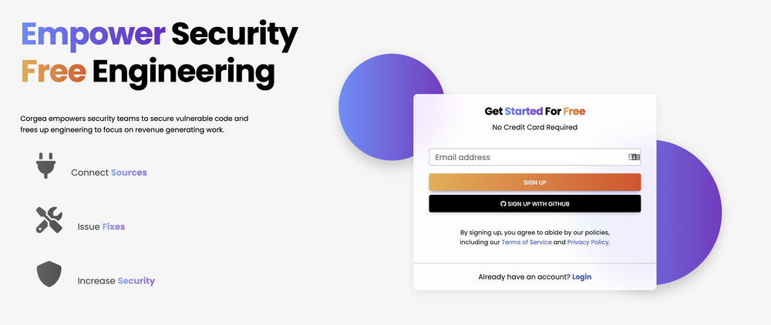The image size is (771, 325).
Task: Click the shield security icon
Action: click(49, 274)
